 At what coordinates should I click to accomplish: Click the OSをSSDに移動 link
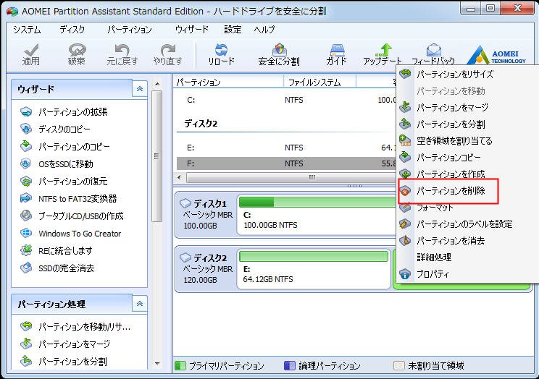[x=66, y=163]
